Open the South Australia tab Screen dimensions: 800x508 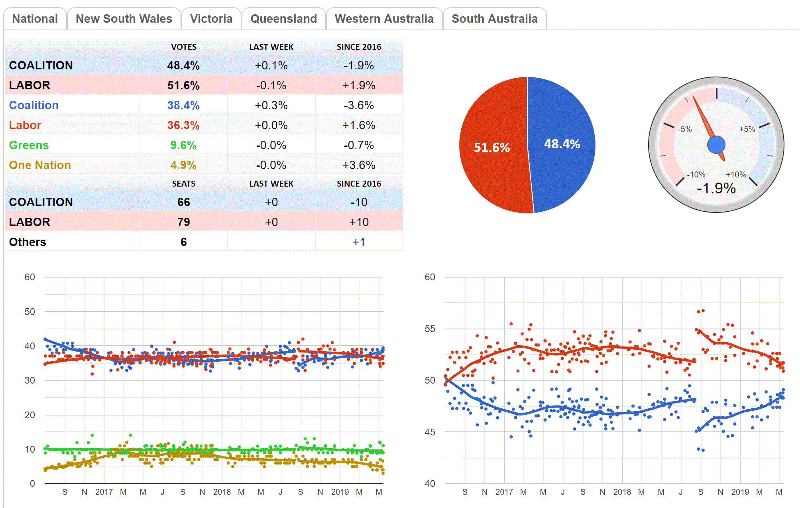[495, 19]
